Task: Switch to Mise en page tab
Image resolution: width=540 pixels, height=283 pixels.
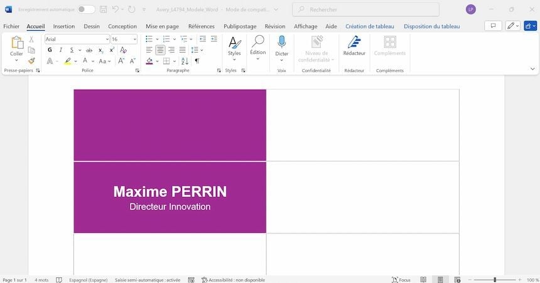Action: (162, 26)
